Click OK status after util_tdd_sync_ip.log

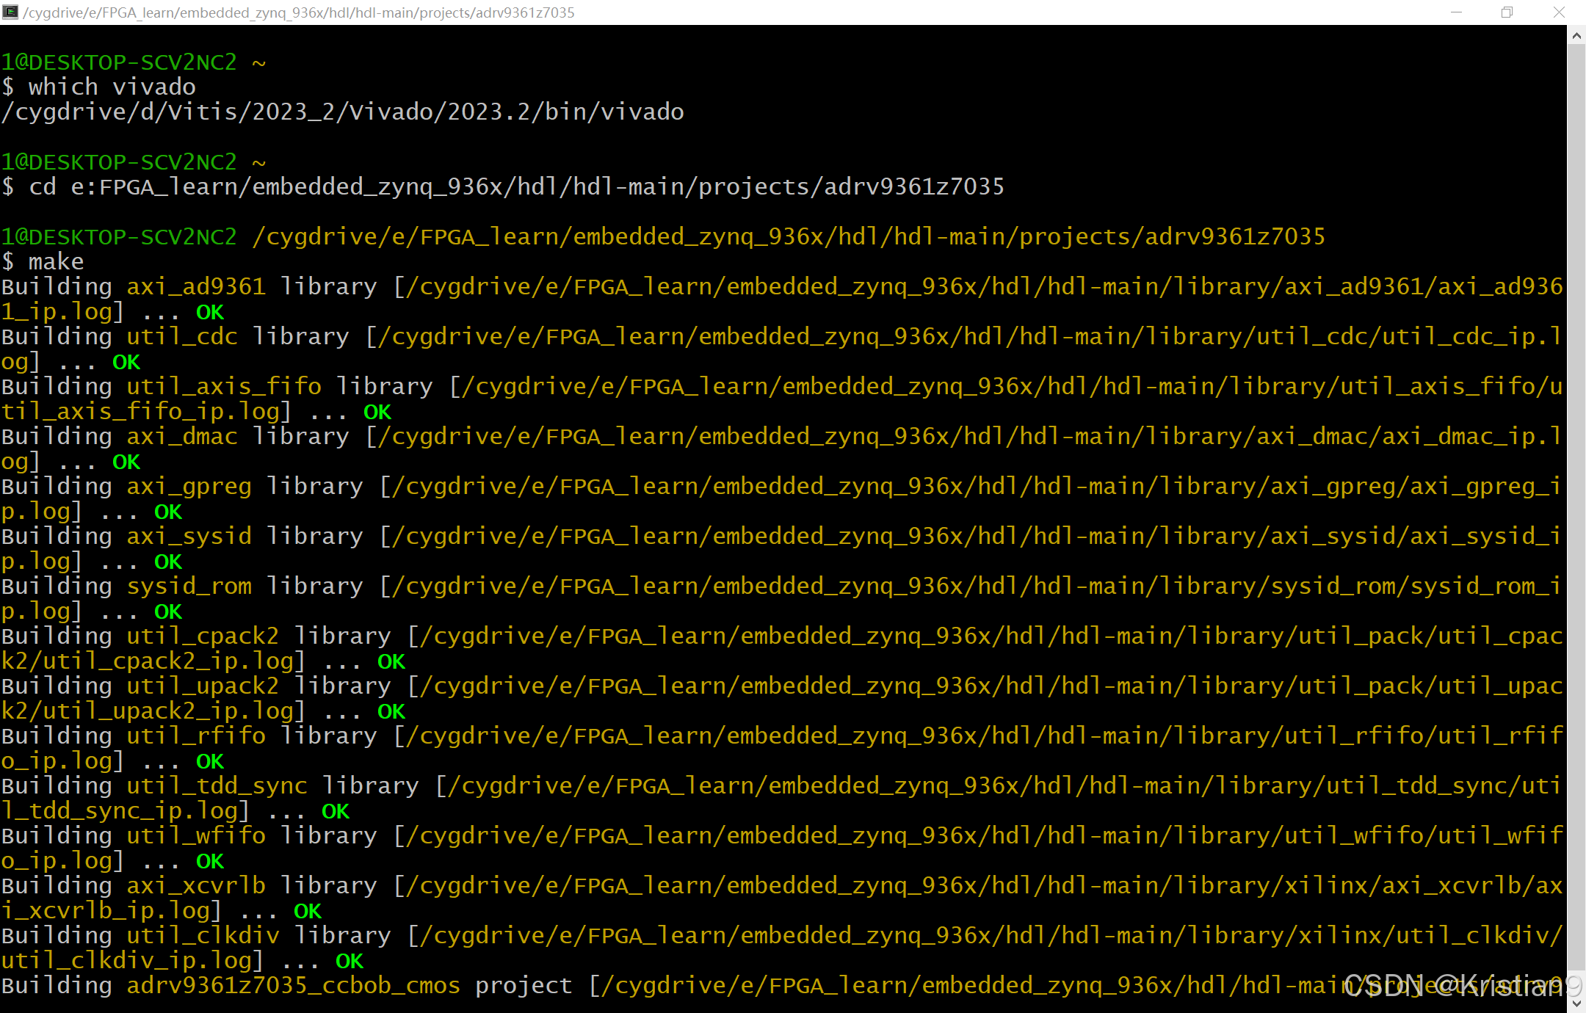pos(336,812)
